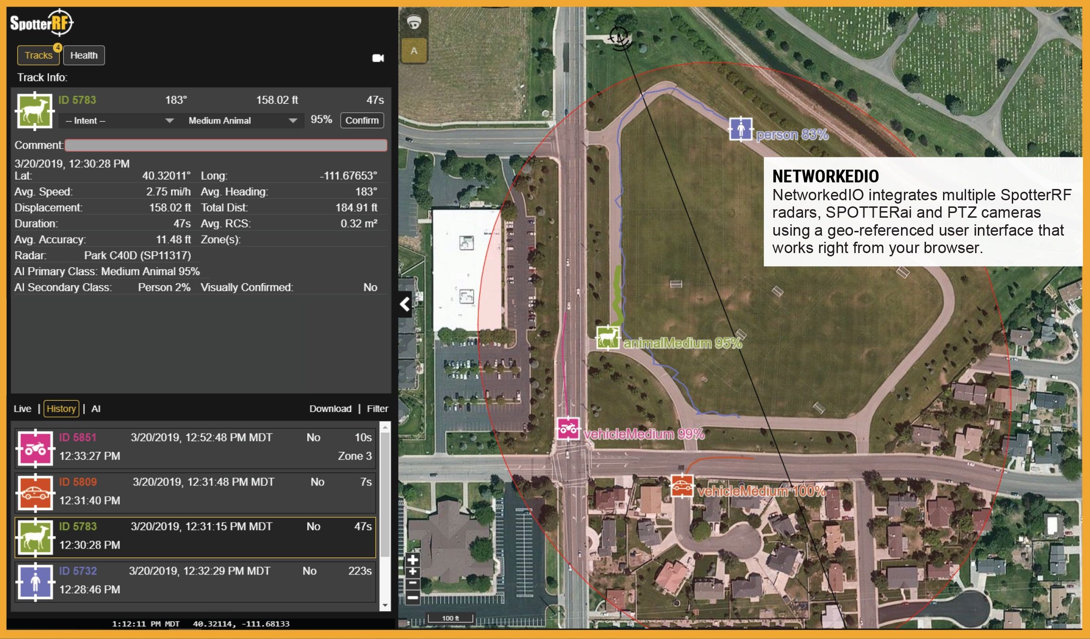This screenshot has height=639, width=1090.
Task: Click track list scrollbar down arrow
Action: (x=385, y=605)
